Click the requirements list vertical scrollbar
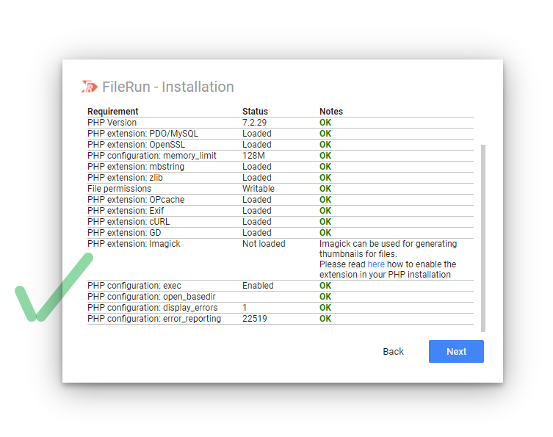The height and width of the screenshot is (437, 553). [x=483, y=238]
